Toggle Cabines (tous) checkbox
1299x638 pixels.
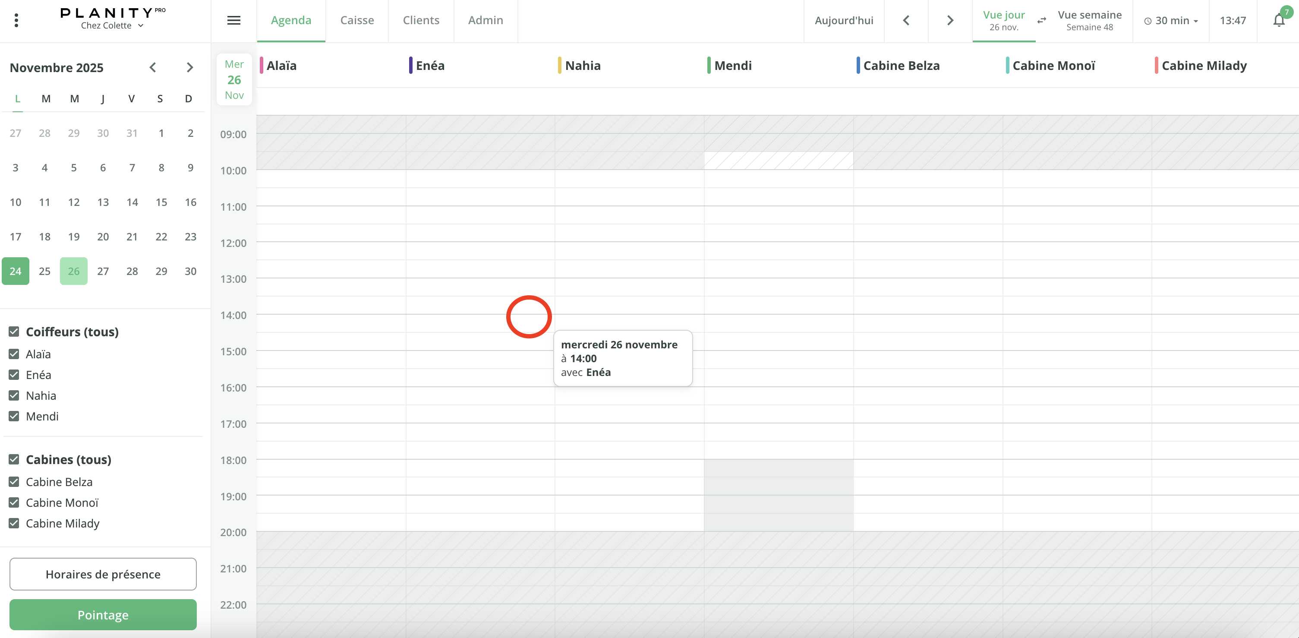tap(14, 459)
